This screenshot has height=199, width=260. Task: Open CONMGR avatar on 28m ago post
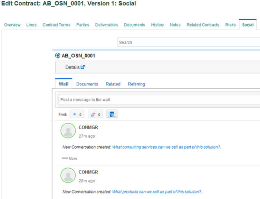(x=68, y=175)
